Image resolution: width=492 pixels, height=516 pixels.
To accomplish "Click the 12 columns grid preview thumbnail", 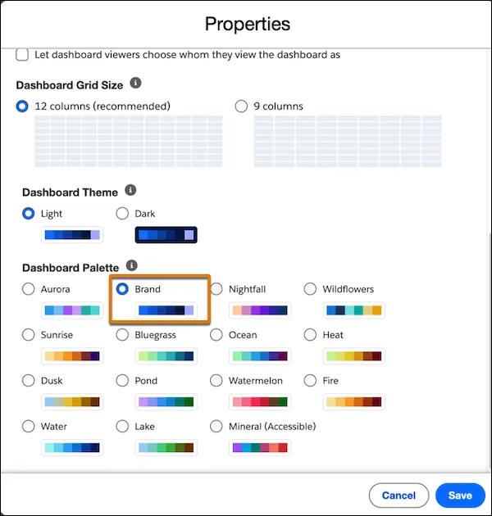I will click(129, 141).
